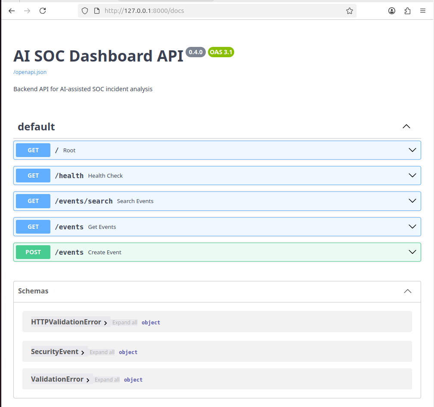
Task: Click the 'Health Check' summary text
Action: [x=105, y=176]
